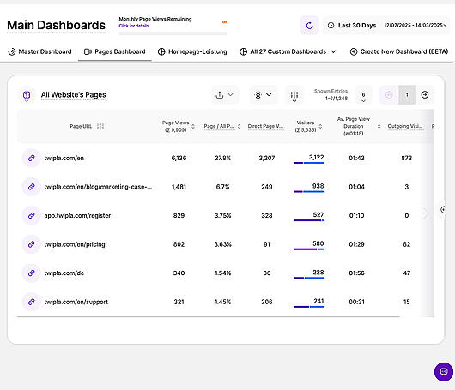The width and height of the screenshot is (455, 390).
Task: Open the twipla.com/de URL
Action: (x=64, y=273)
